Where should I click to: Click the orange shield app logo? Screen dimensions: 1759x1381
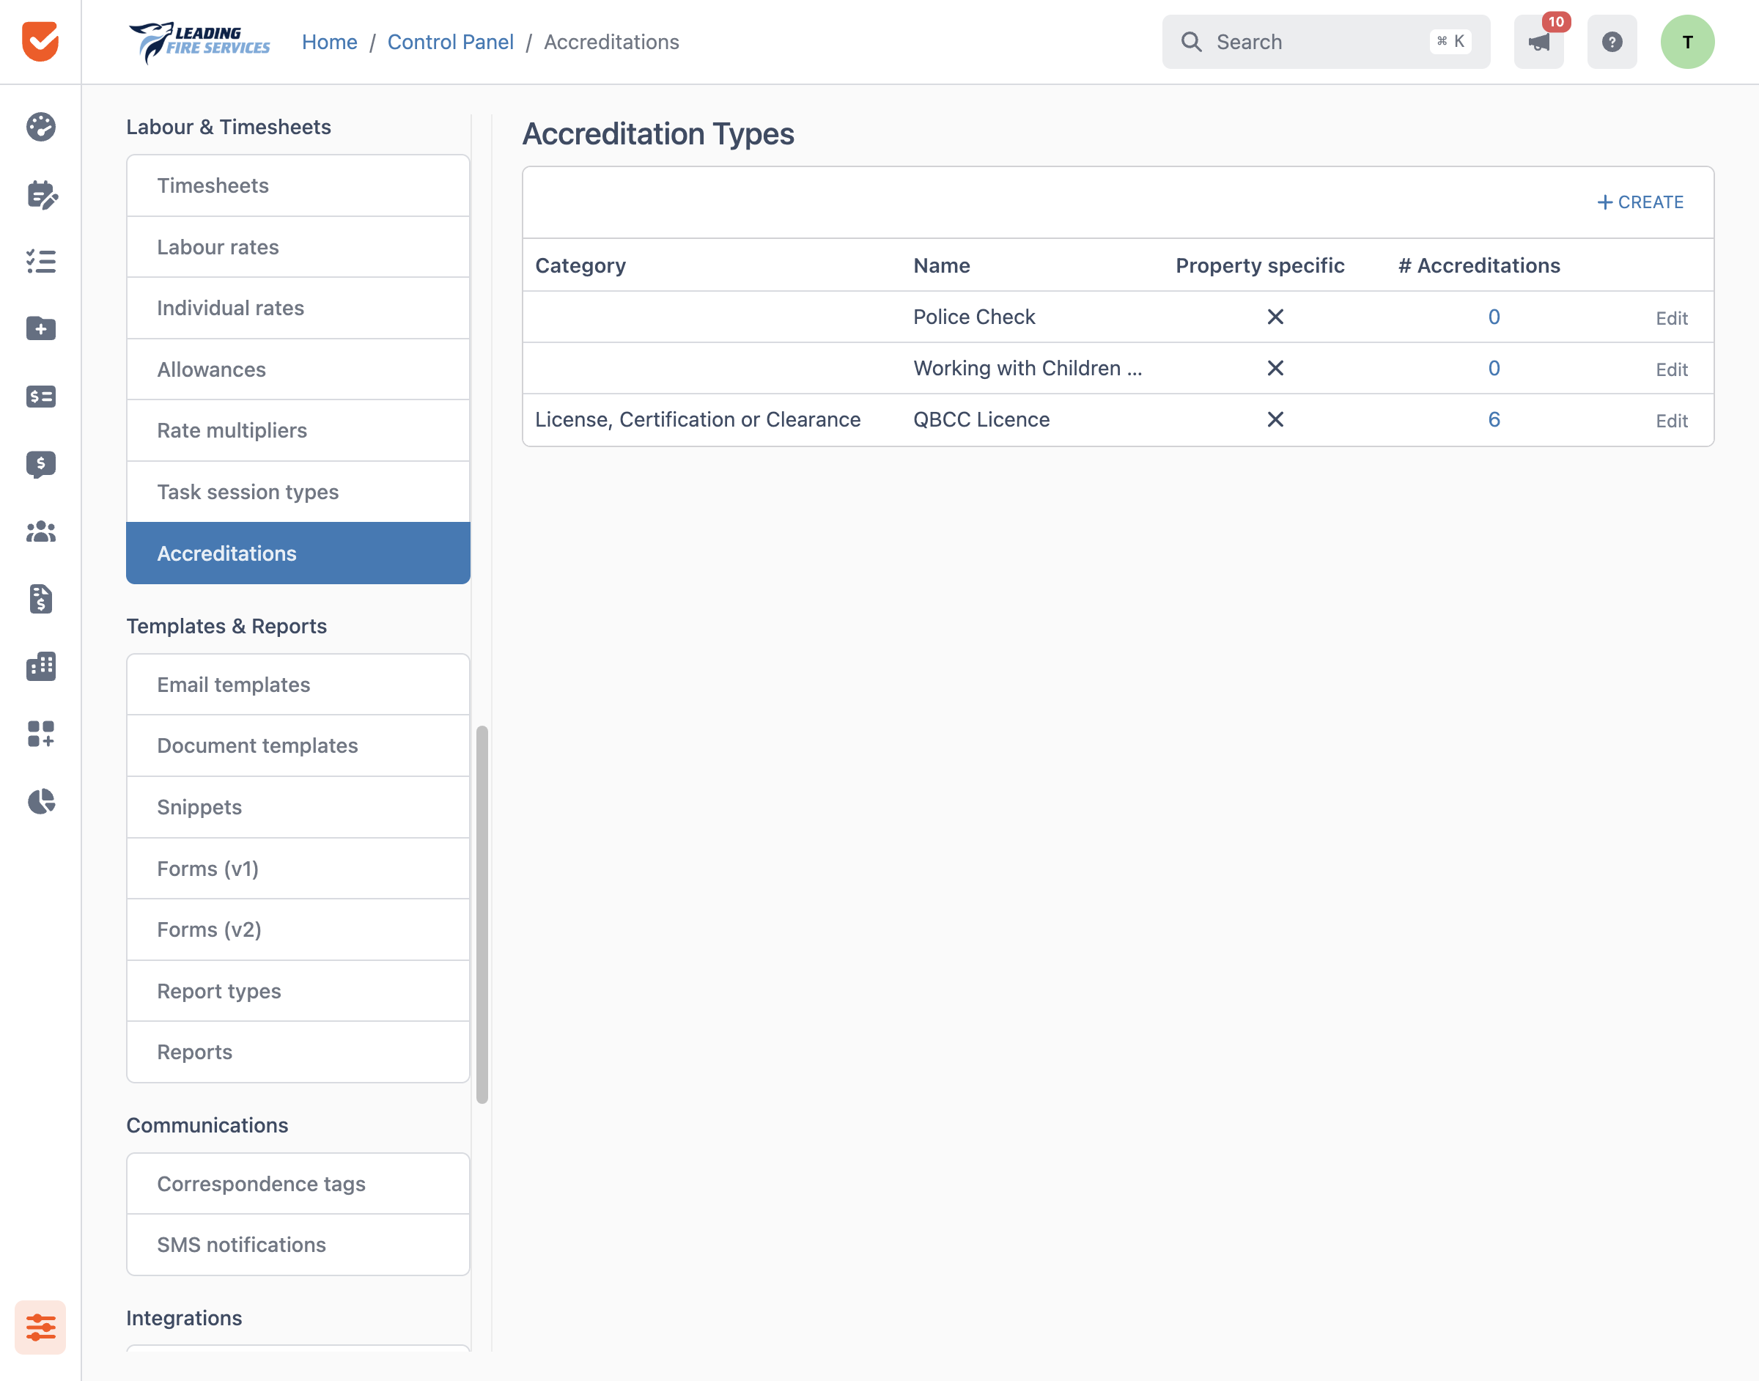(x=40, y=41)
